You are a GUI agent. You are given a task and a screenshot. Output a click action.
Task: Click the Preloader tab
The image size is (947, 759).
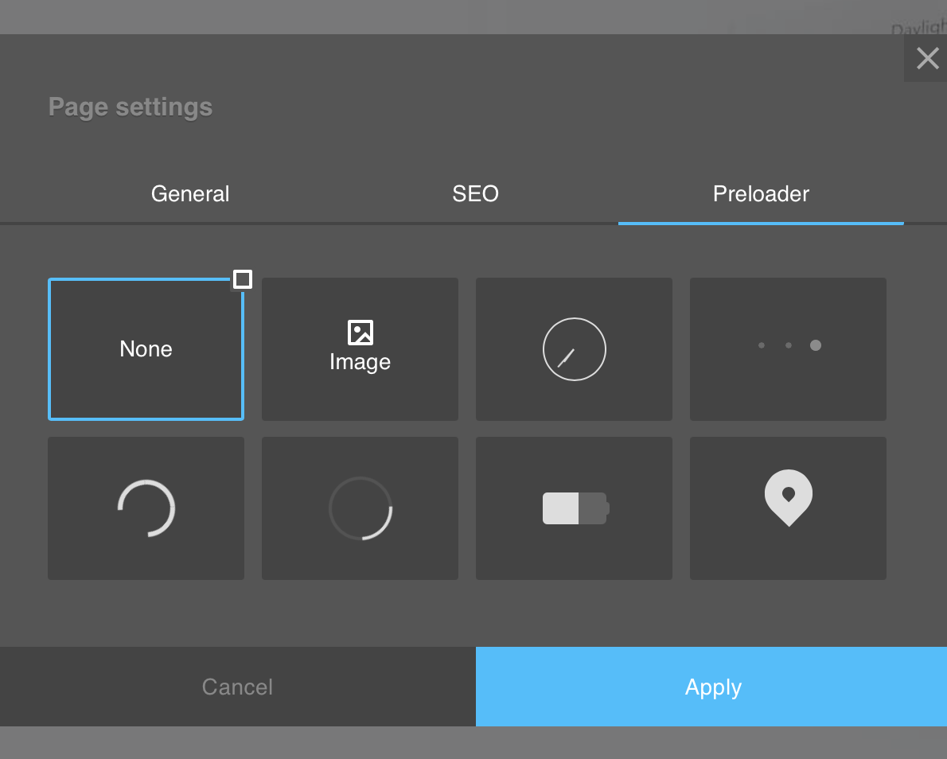tap(761, 194)
